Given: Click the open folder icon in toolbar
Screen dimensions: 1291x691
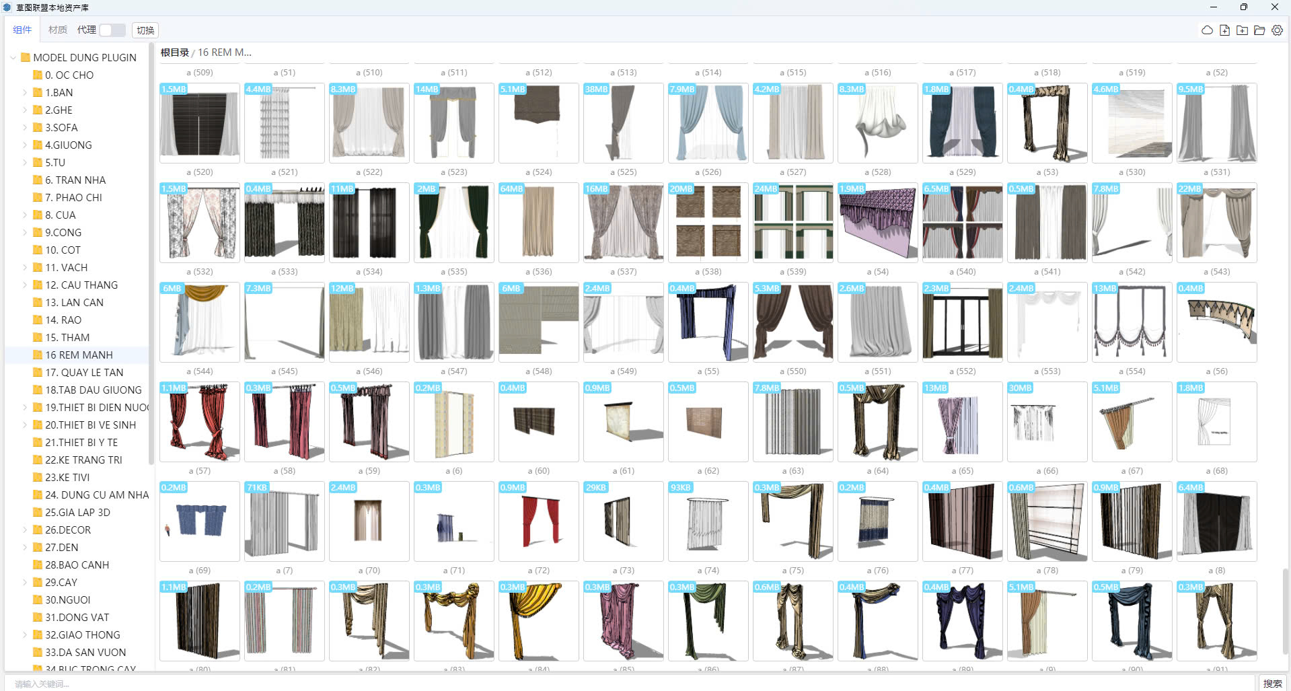Looking at the screenshot, I should click(1259, 30).
